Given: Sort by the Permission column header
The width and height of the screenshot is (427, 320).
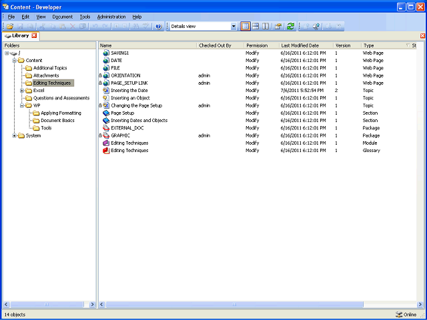Looking at the screenshot, I should click(x=262, y=45).
